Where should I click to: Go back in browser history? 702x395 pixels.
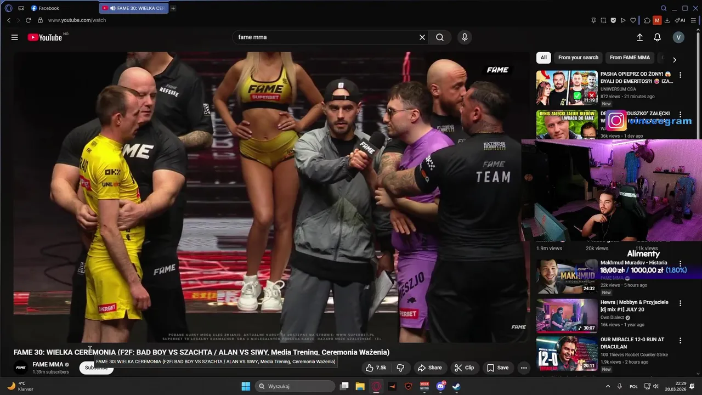(9, 20)
